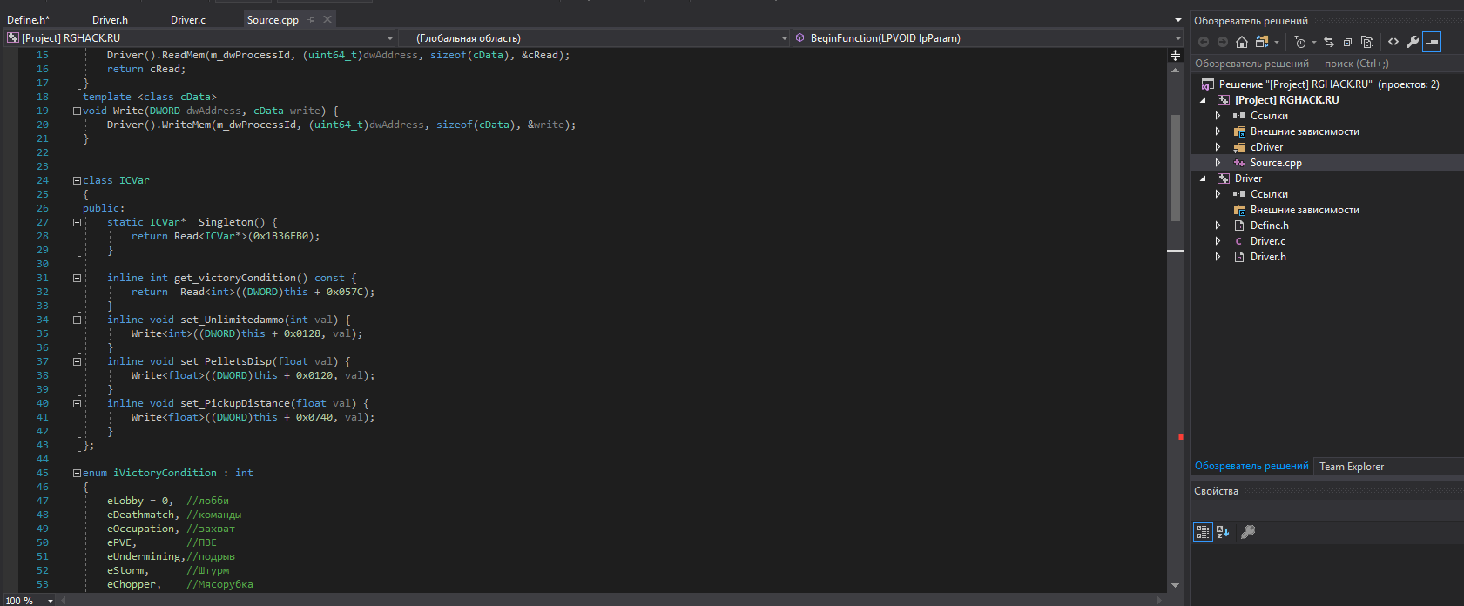Image resolution: width=1464 pixels, height=606 pixels.
Task: Expand the cDriver folder node
Action: 1218,147
